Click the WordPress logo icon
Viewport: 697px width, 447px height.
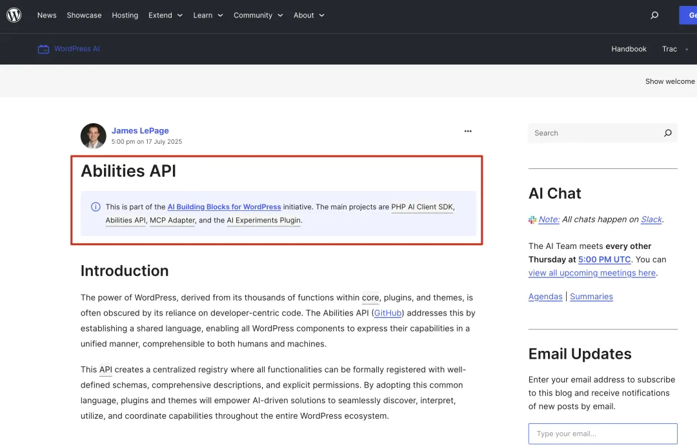(x=14, y=15)
